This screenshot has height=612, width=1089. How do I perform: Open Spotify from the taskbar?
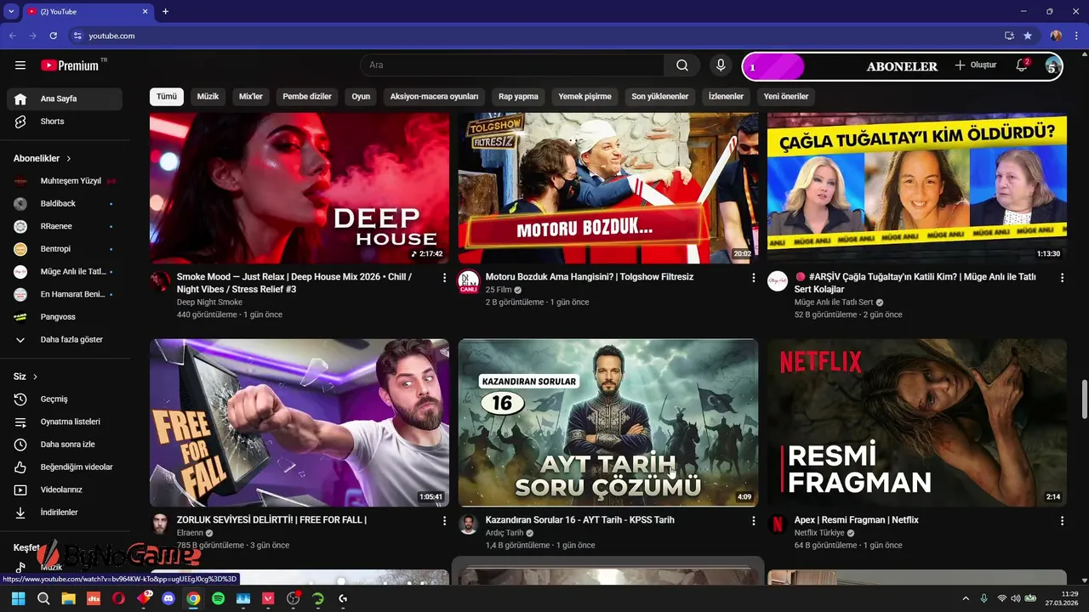point(218,598)
